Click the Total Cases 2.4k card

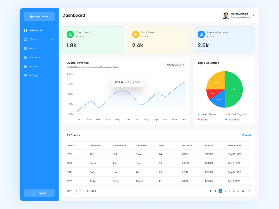point(159,40)
